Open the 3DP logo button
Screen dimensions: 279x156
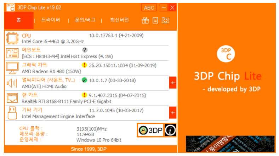click(x=150, y=131)
